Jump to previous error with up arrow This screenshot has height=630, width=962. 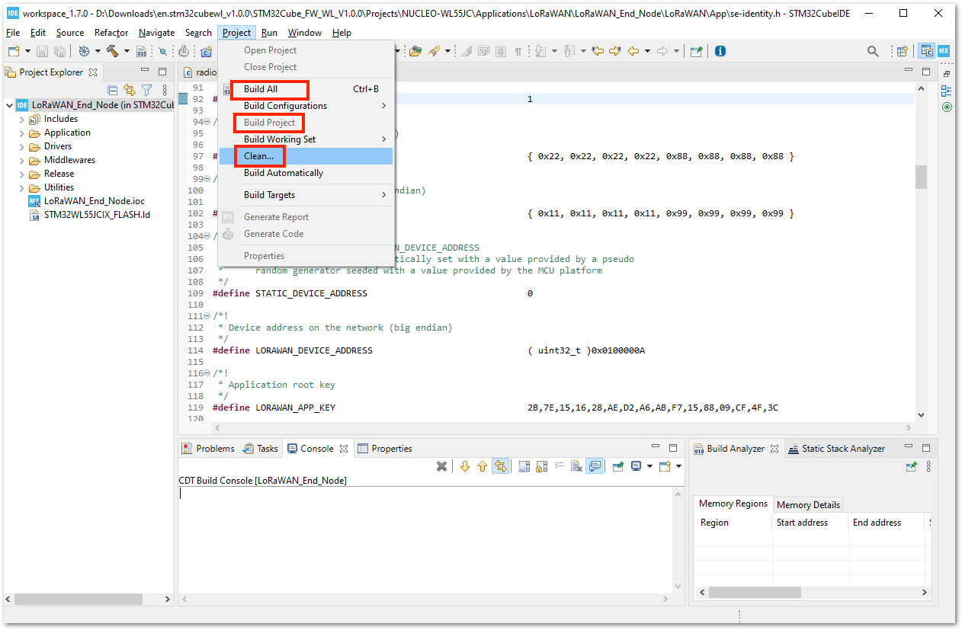[483, 466]
